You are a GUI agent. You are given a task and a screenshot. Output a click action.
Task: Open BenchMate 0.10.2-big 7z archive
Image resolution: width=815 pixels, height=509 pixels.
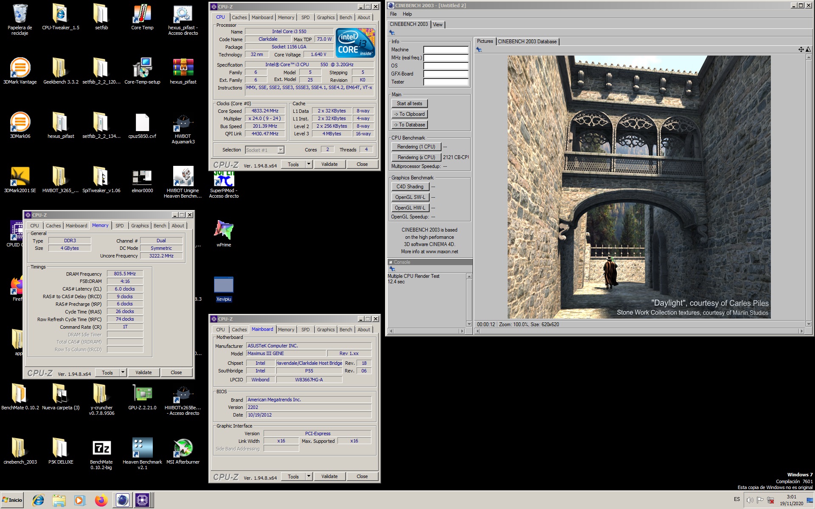[x=101, y=454]
